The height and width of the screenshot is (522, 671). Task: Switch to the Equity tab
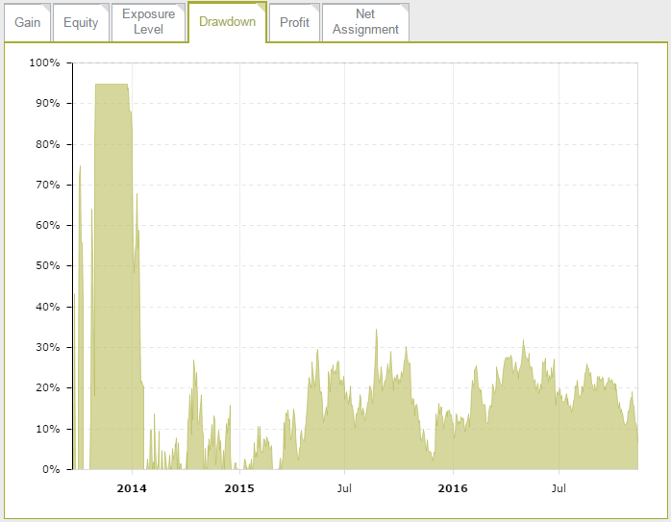click(81, 22)
